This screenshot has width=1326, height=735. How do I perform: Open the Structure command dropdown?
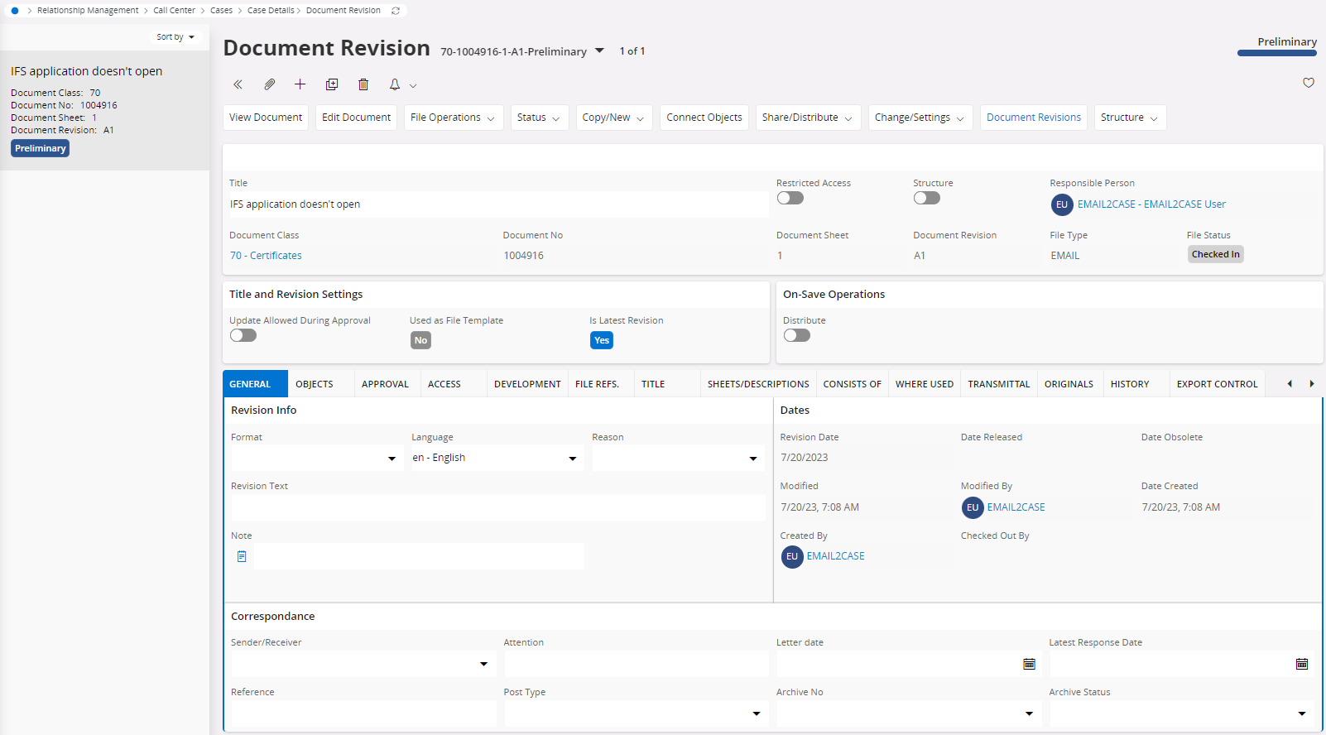(1131, 118)
